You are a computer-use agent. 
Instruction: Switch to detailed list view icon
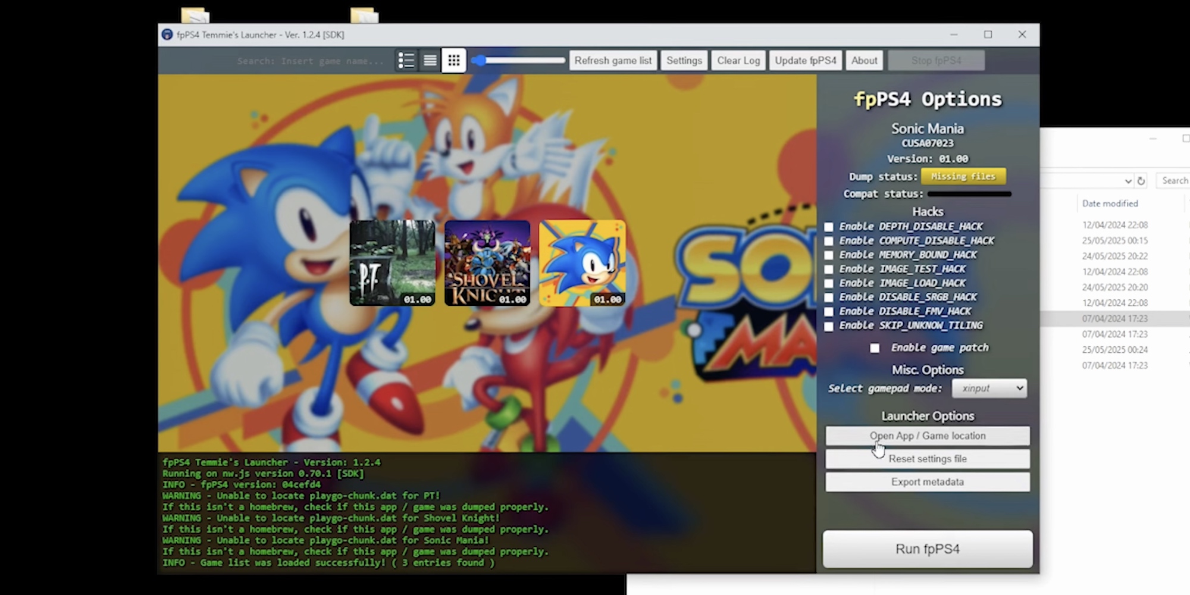click(x=406, y=60)
